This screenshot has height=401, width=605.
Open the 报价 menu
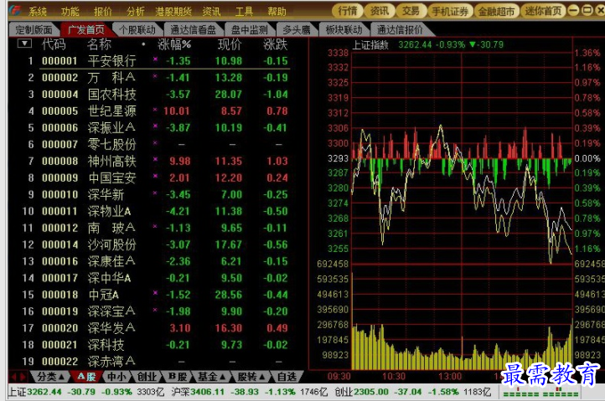102,12
